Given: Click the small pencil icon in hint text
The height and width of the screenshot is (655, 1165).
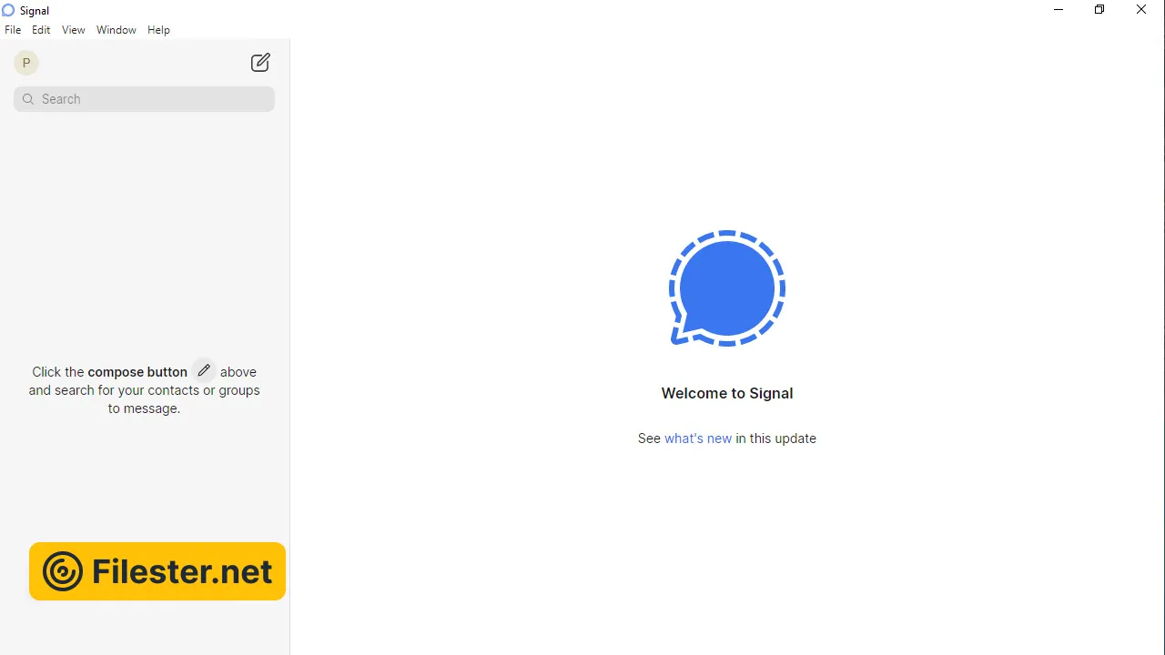Looking at the screenshot, I should click(x=204, y=370).
